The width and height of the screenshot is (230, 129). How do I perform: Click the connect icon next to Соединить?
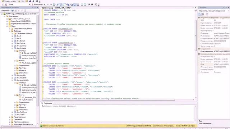[13, 10]
